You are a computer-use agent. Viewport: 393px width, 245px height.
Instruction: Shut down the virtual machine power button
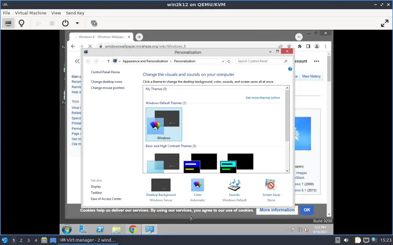65,23
